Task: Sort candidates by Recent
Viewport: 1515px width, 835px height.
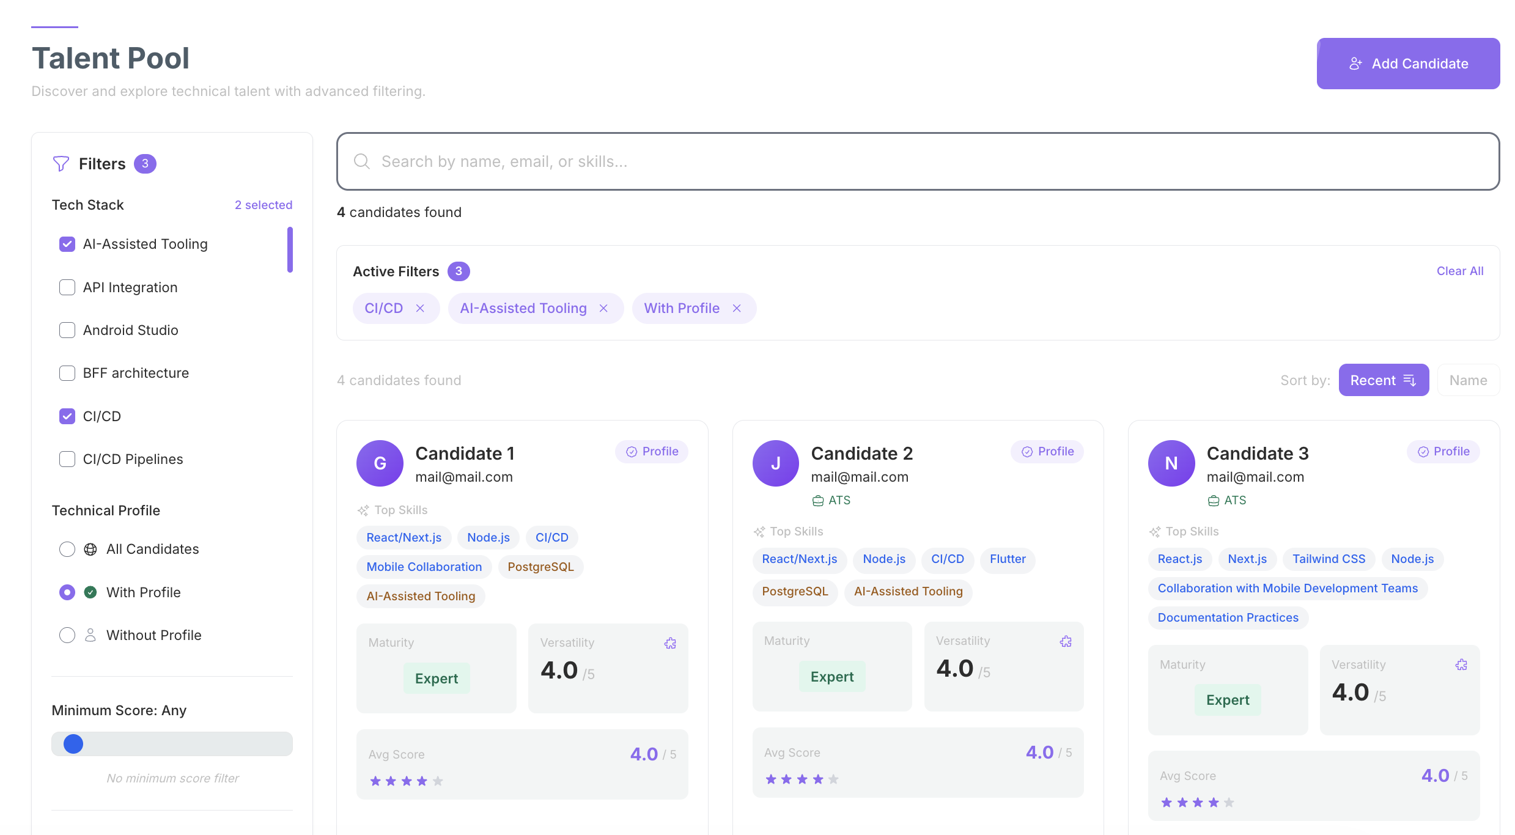Action: point(1383,380)
